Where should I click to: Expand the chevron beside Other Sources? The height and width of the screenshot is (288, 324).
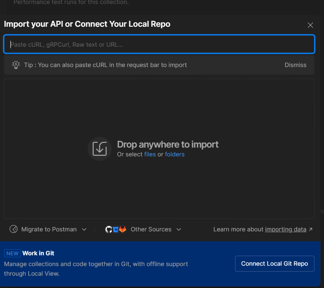[x=179, y=229]
